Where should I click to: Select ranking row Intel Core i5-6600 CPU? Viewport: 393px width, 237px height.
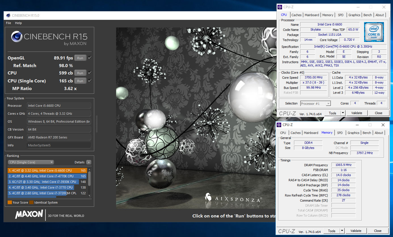(47, 170)
